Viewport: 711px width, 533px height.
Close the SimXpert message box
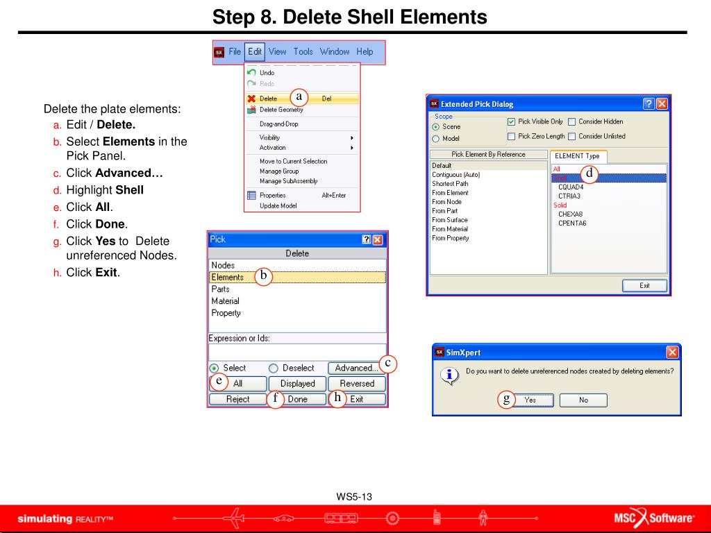pos(672,352)
